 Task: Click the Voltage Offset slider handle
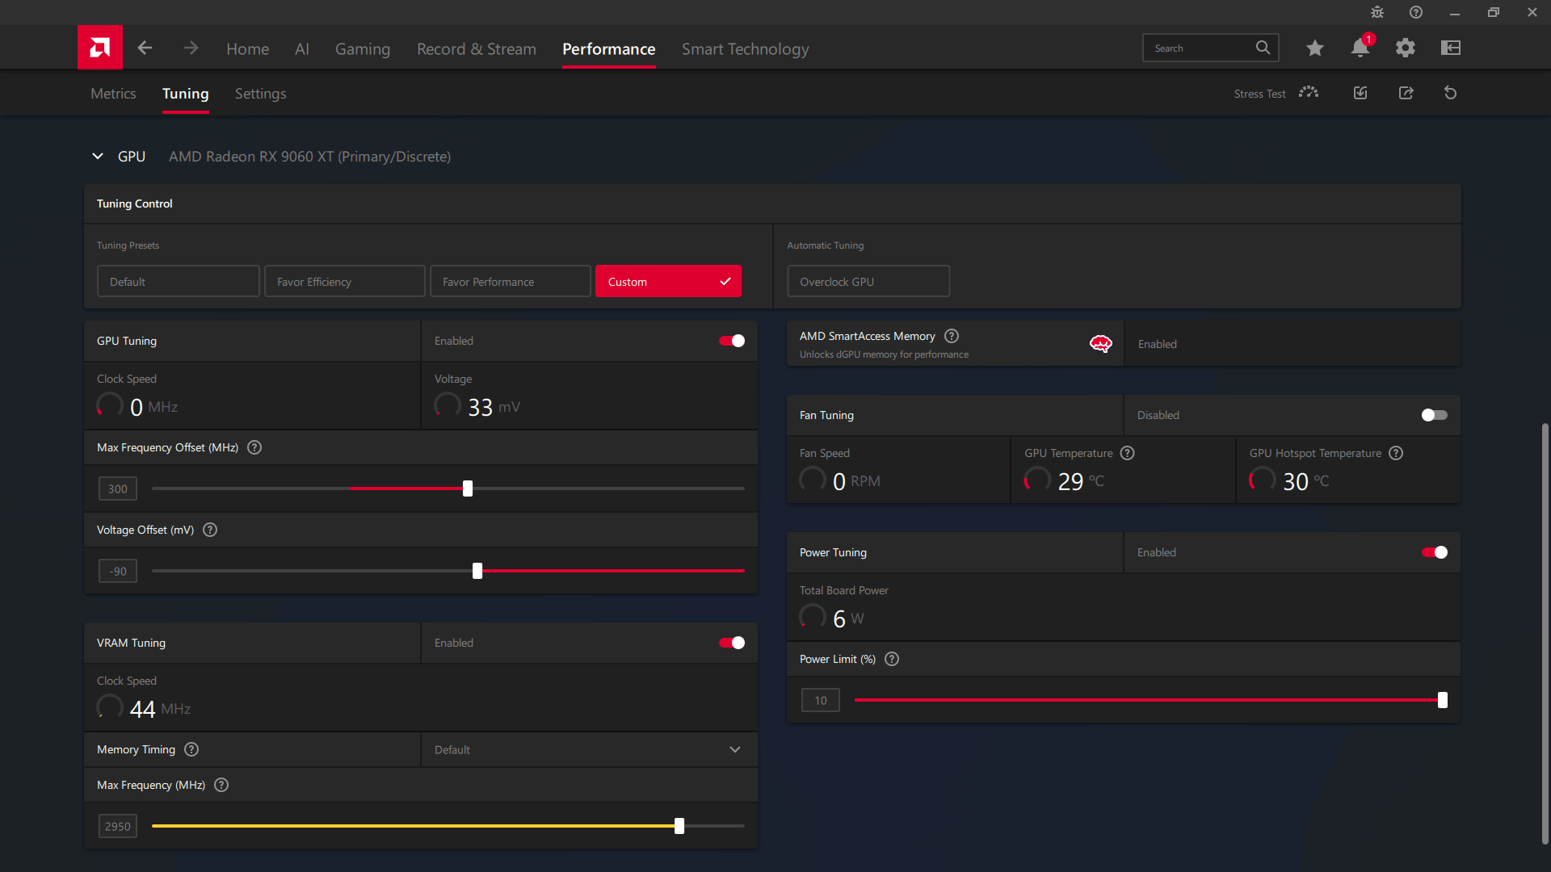point(477,571)
